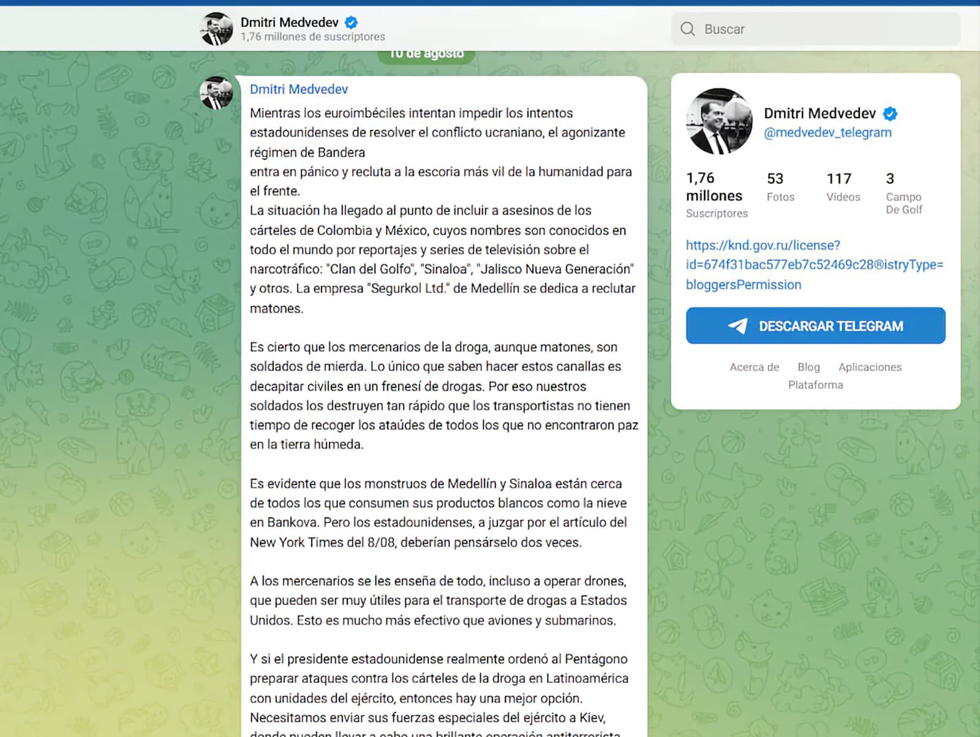Open the header channel avatar
Screen dimensions: 980x737
tap(216, 29)
